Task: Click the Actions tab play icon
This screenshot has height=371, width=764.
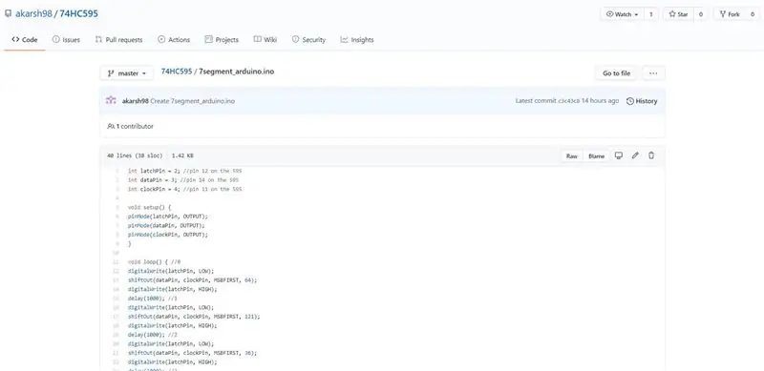Action: click(161, 39)
